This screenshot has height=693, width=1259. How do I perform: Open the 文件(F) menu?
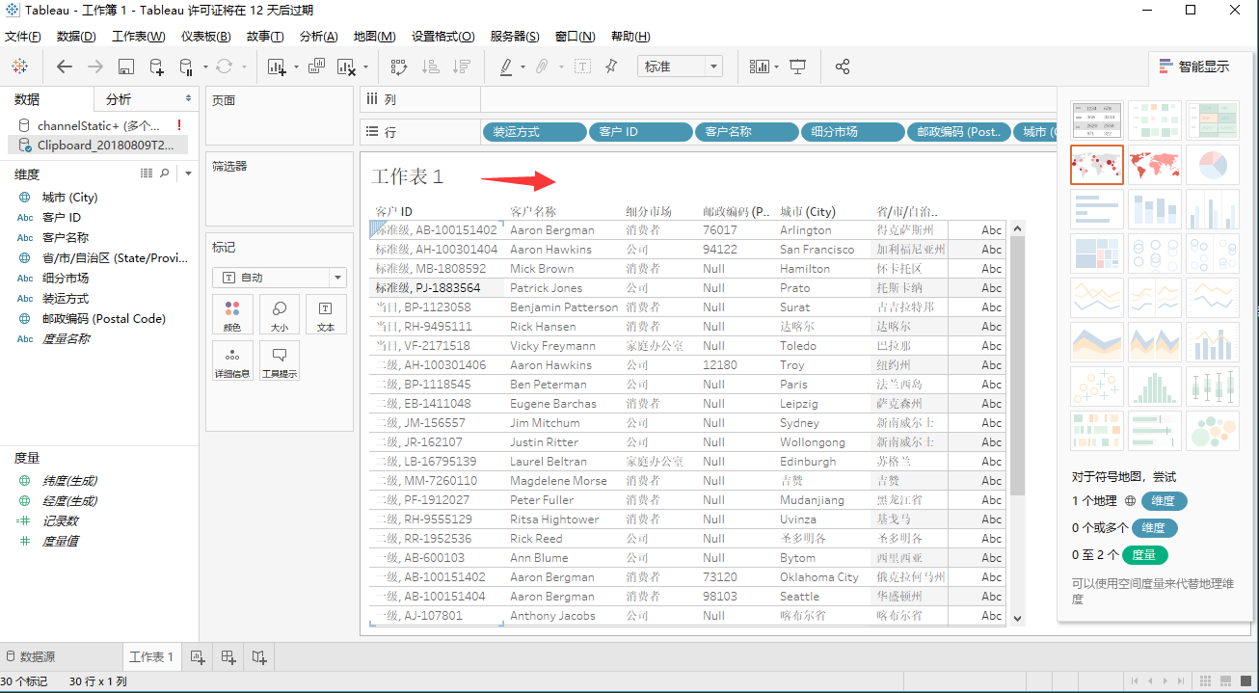pyautogui.click(x=23, y=37)
